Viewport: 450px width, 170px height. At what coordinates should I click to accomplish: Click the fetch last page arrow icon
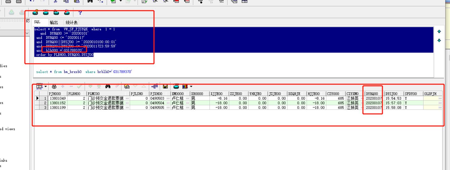click(x=99, y=86)
